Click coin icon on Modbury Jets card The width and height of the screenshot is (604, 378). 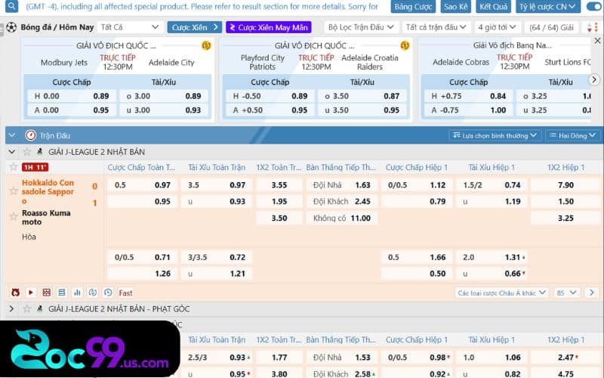[x=206, y=45]
